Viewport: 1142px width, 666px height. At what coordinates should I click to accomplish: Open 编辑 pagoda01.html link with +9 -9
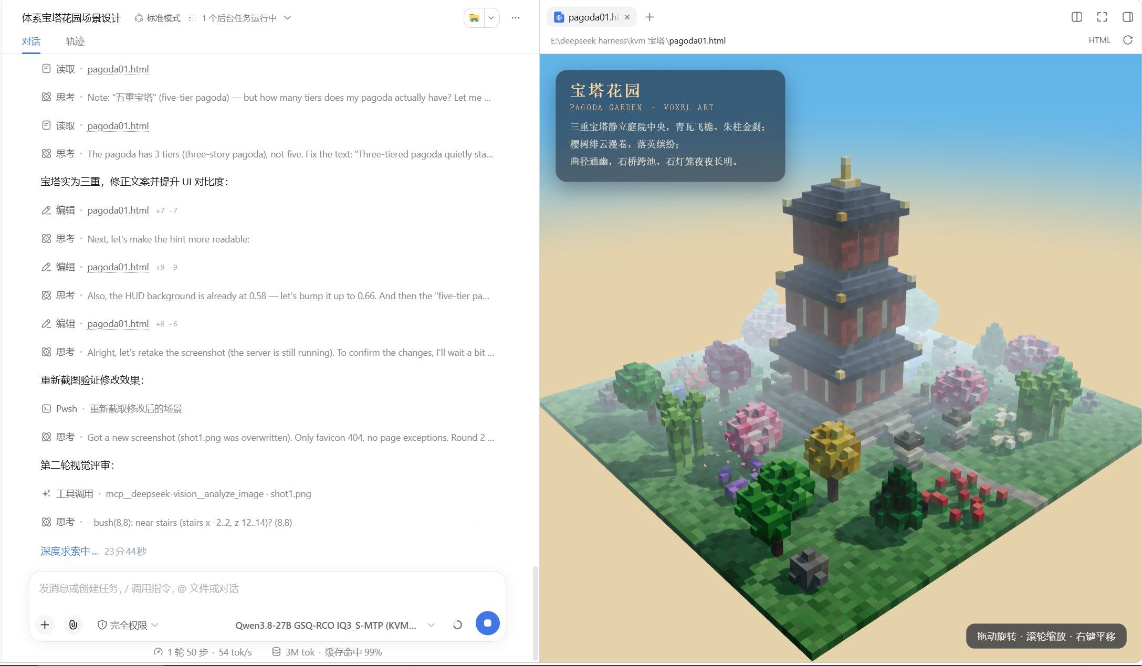pos(118,267)
